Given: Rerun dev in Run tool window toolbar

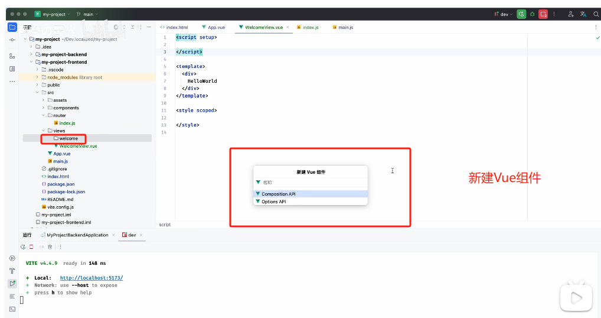Looking at the screenshot, I should pyautogui.click(x=23, y=246).
